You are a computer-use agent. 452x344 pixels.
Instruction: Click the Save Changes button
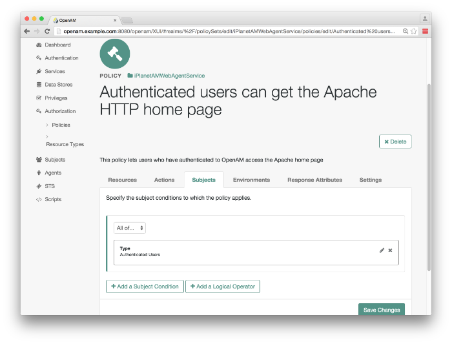click(382, 309)
